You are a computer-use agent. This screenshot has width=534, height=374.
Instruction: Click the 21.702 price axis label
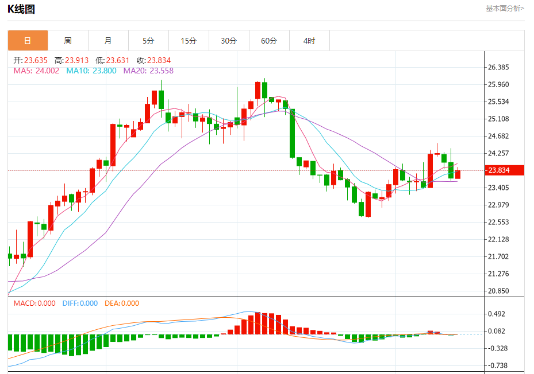[498, 257]
